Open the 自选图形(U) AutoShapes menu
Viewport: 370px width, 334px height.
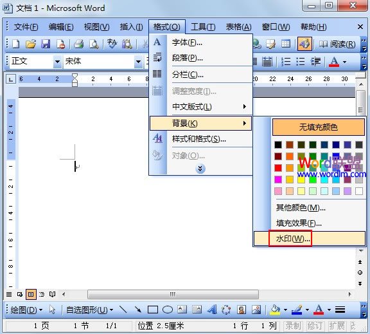(x=89, y=310)
